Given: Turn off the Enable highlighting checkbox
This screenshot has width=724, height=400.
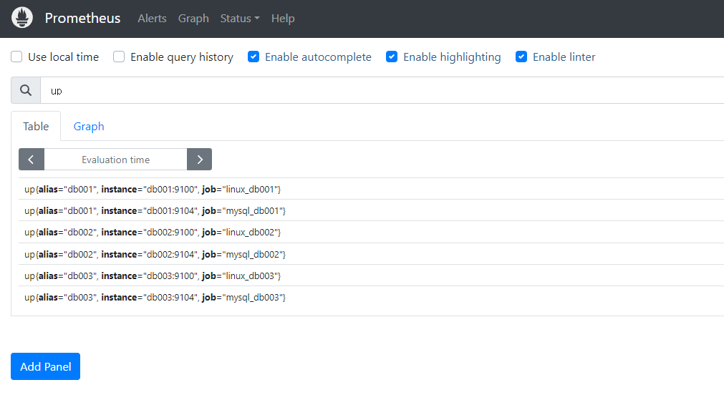Looking at the screenshot, I should coord(392,57).
